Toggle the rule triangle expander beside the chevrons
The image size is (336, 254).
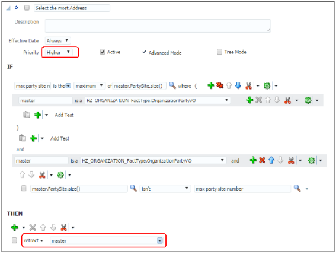[x=8, y=8]
